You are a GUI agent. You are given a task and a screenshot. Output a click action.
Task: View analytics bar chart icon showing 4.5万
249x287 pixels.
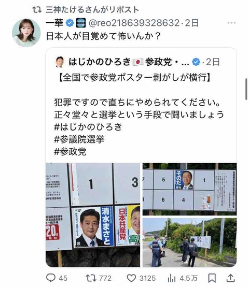(172, 278)
